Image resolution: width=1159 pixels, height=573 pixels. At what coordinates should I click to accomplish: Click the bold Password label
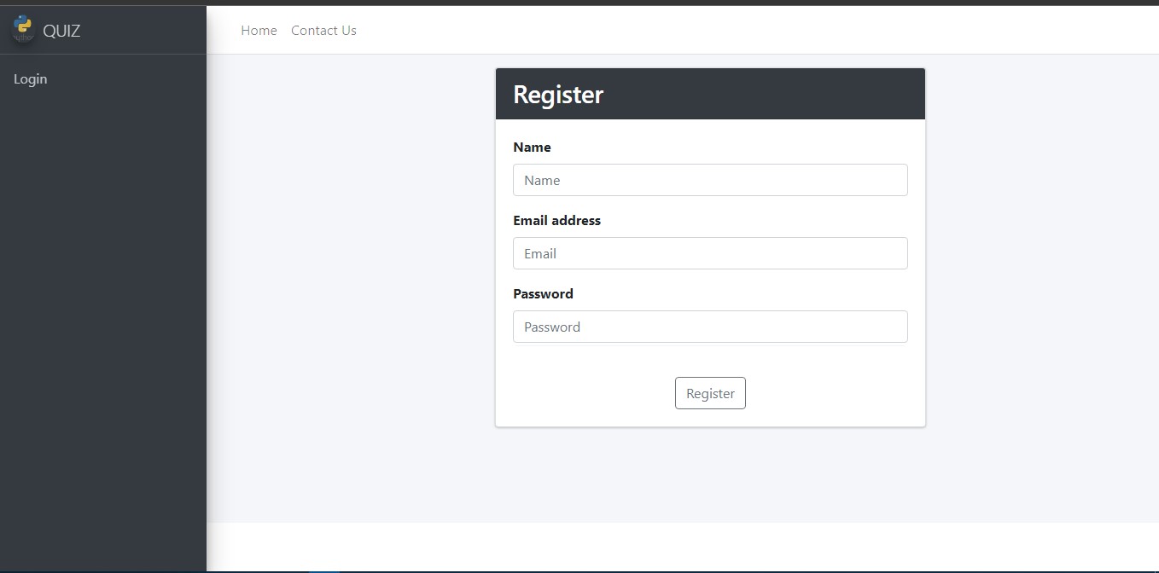pyautogui.click(x=543, y=293)
